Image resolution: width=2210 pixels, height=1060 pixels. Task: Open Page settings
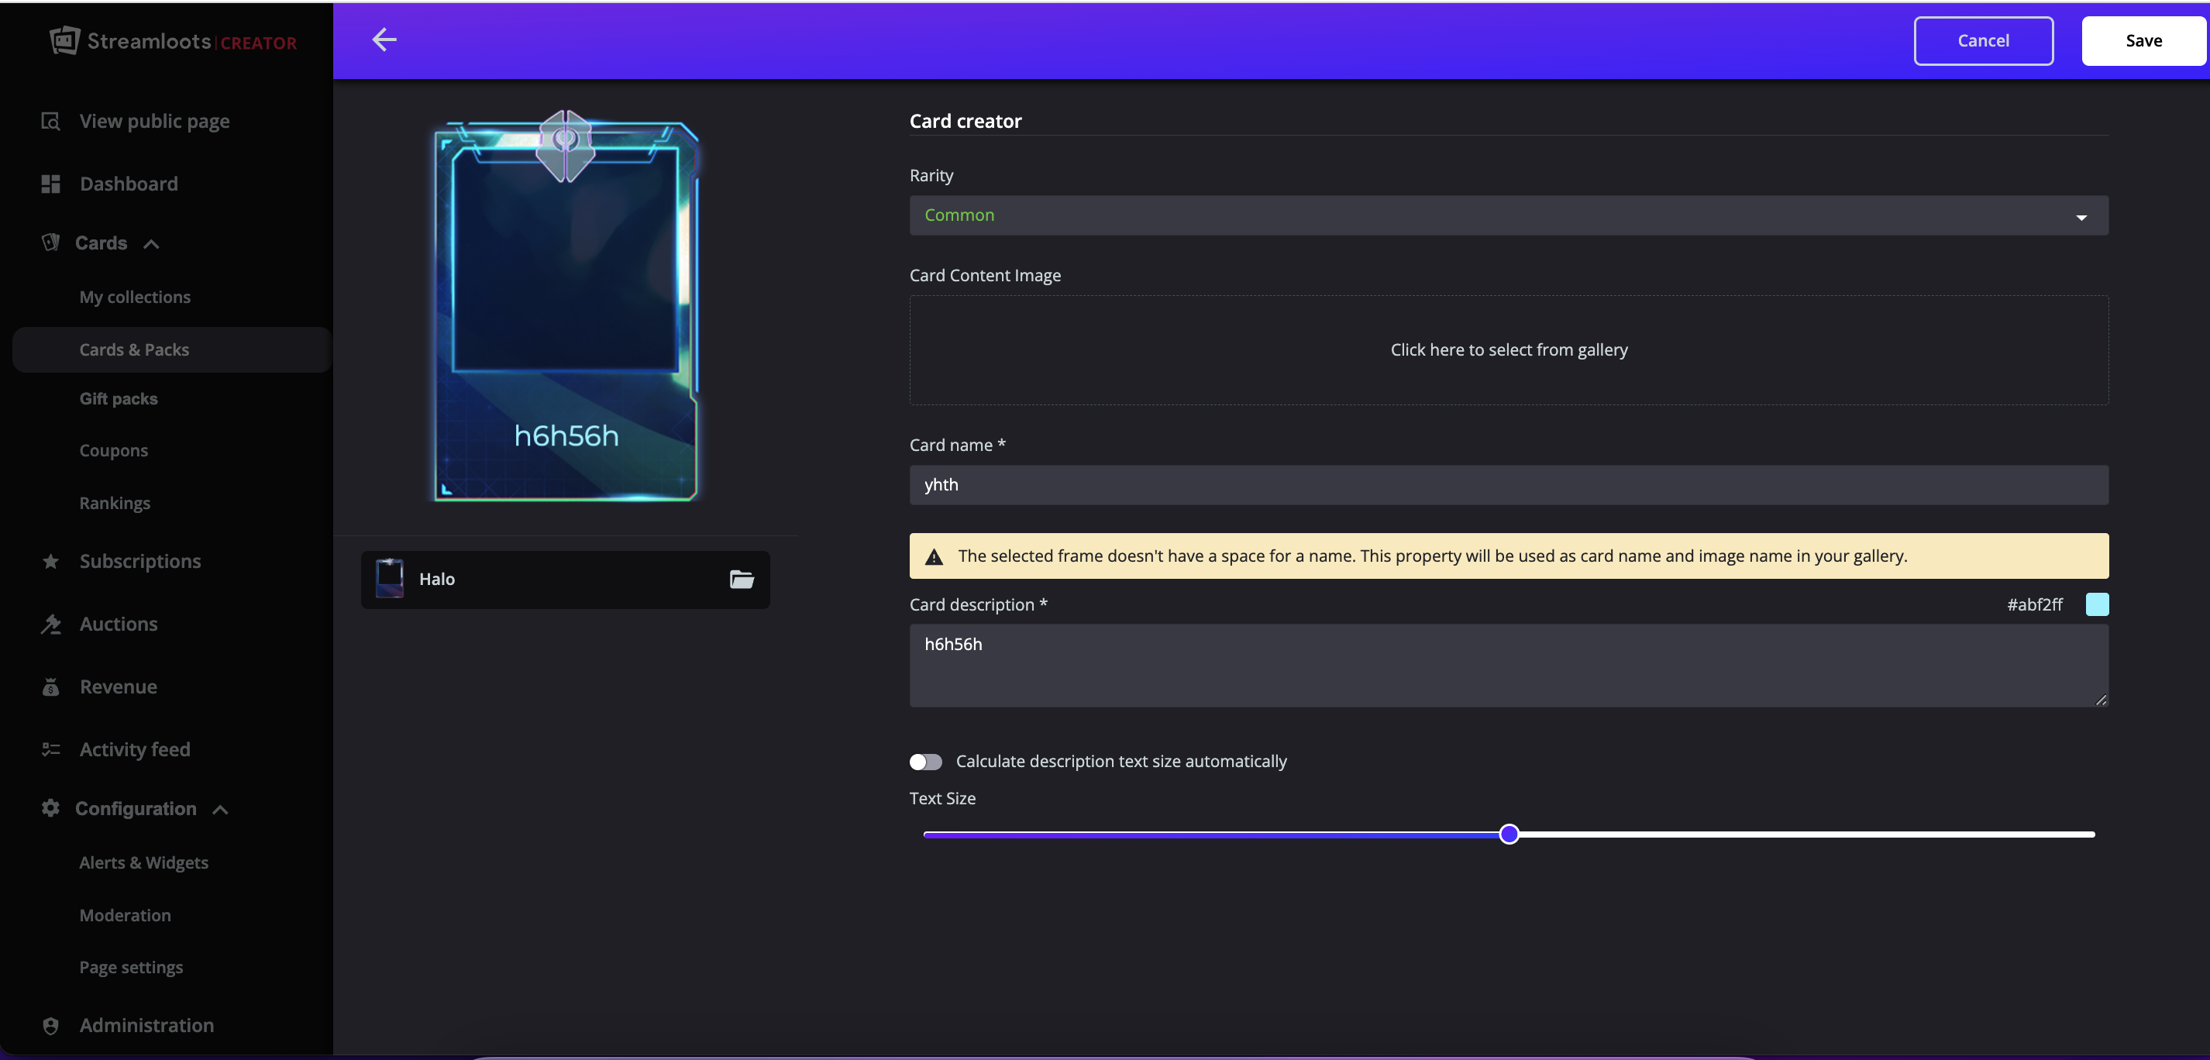[130, 967]
